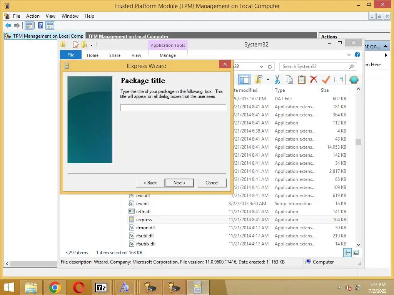Click Cancel in IExpress Wizard

coord(212,183)
